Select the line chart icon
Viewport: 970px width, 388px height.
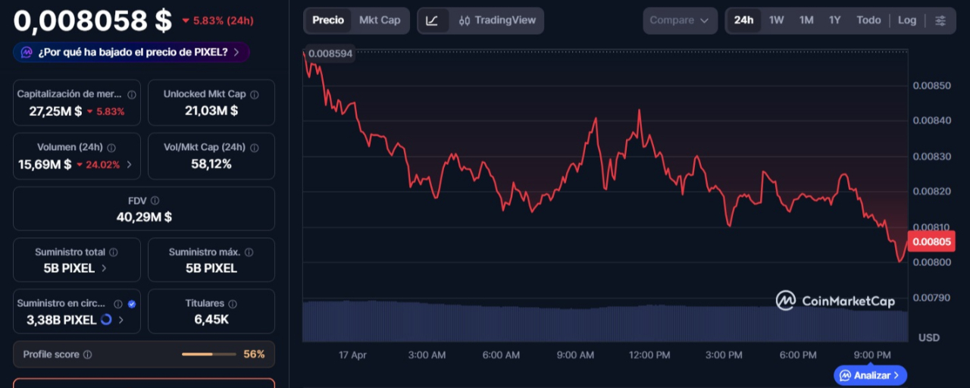[x=432, y=20]
